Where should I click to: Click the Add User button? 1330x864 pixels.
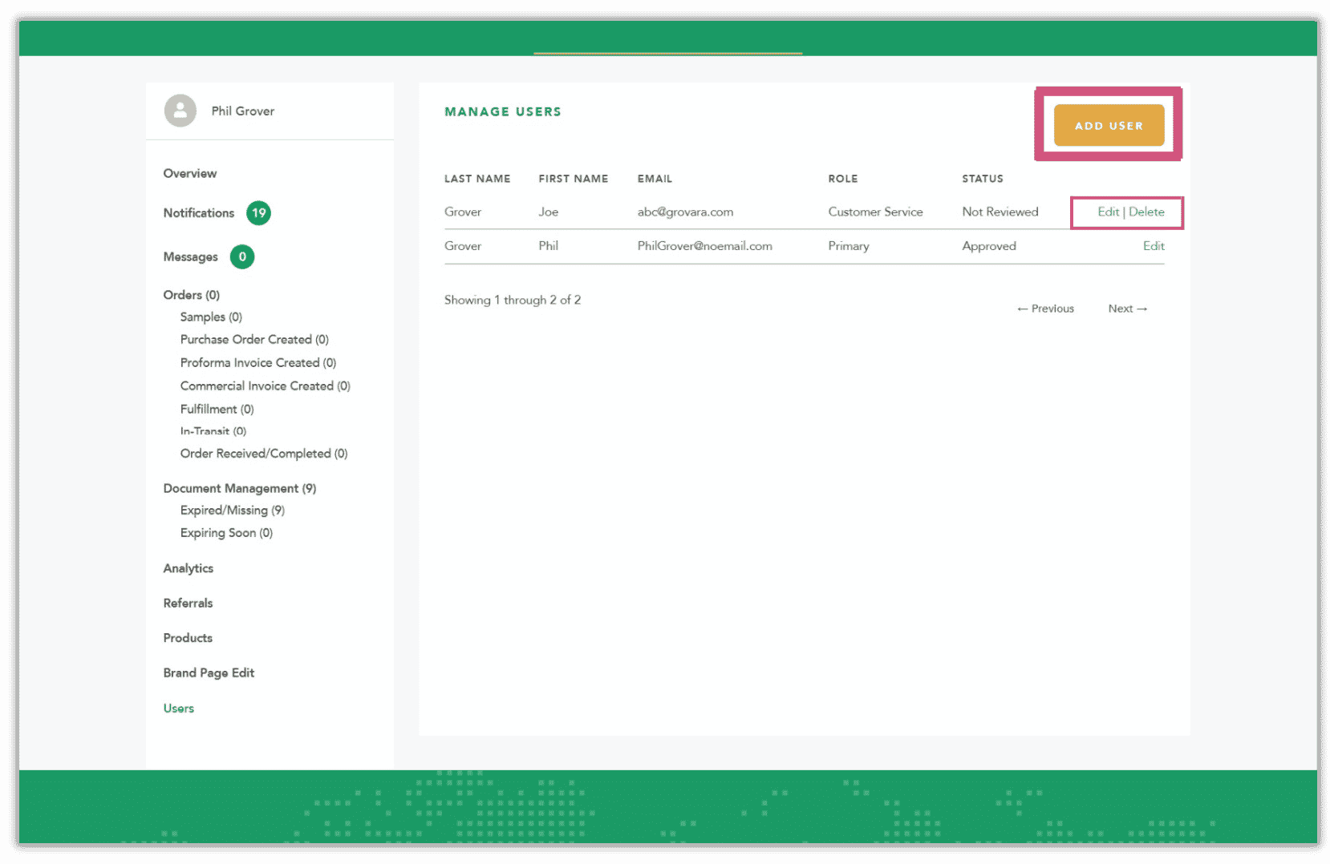pyautogui.click(x=1109, y=126)
